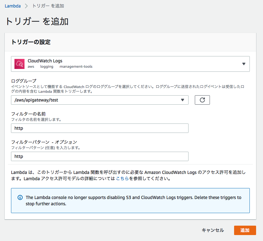Viewport: 263px width, 241px height.
Task: Click the info icon in the notice banner
Action: [19, 197]
